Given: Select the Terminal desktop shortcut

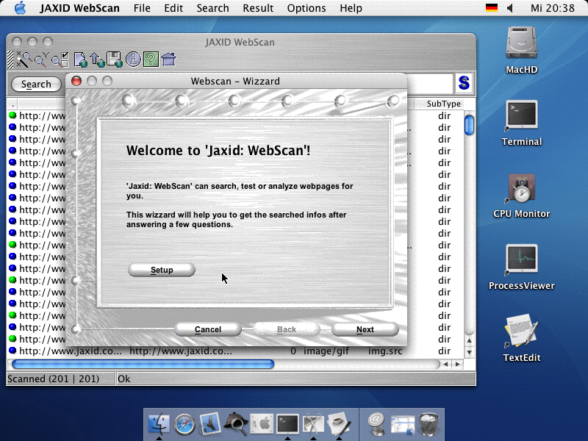Looking at the screenshot, I should (521, 123).
